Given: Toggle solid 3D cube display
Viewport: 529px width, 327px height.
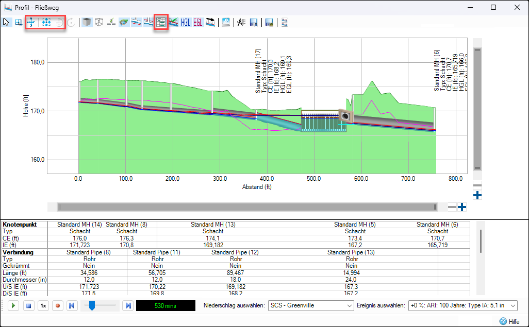Looking at the screenshot, I should [87, 23].
